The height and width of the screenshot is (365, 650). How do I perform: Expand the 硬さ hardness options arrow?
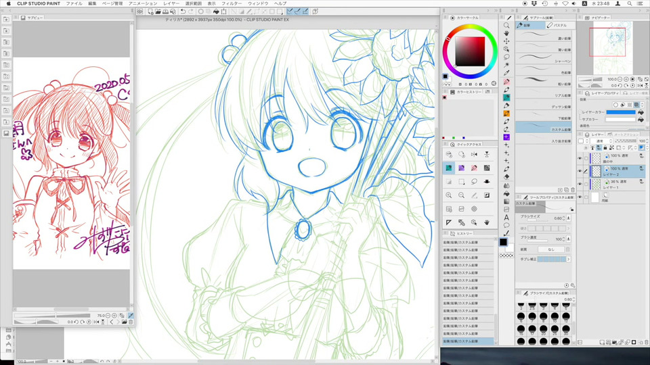568,228
